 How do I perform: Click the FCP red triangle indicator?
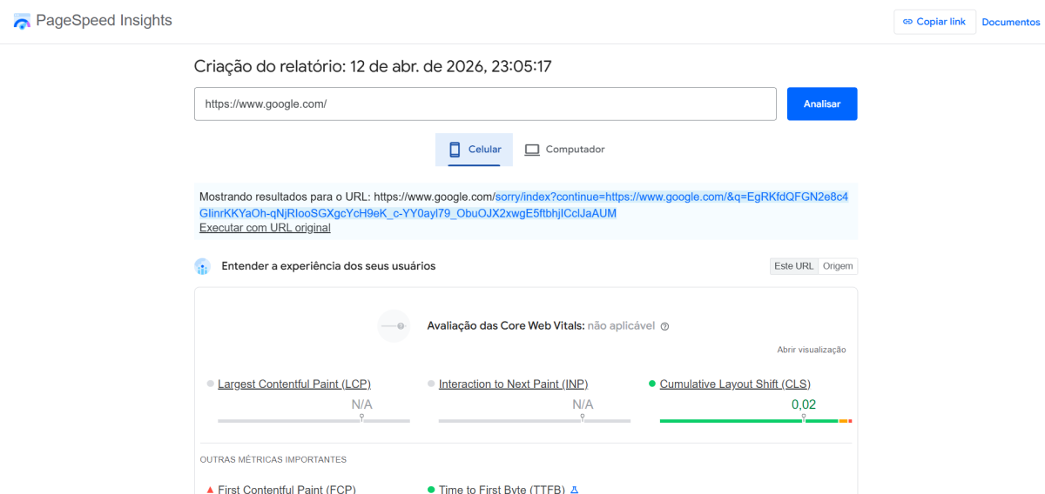(x=210, y=490)
